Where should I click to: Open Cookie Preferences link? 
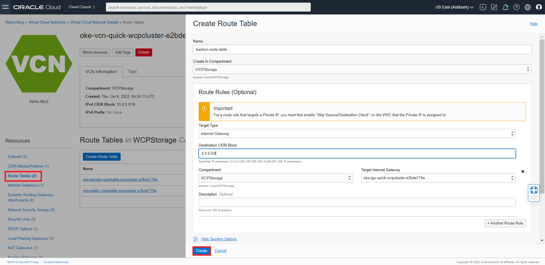(56, 262)
